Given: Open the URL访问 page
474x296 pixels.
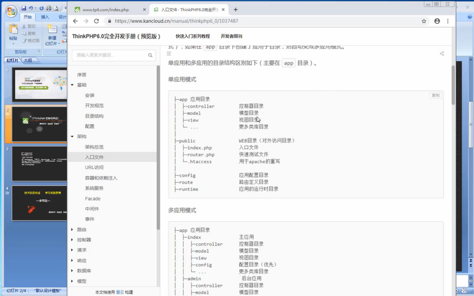Looking at the screenshot, I should [x=94, y=167].
